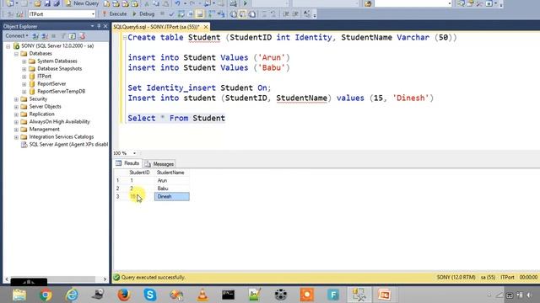Start the Debug command in toolbar
Image resolution: width=540 pixels, height=303 pixels.
(x=143, y=14)
